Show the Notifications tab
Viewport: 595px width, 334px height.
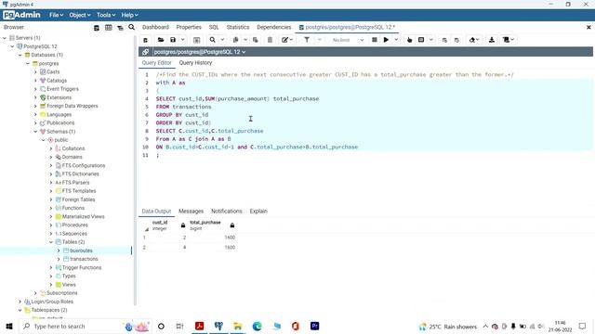[x=227, y=212]
